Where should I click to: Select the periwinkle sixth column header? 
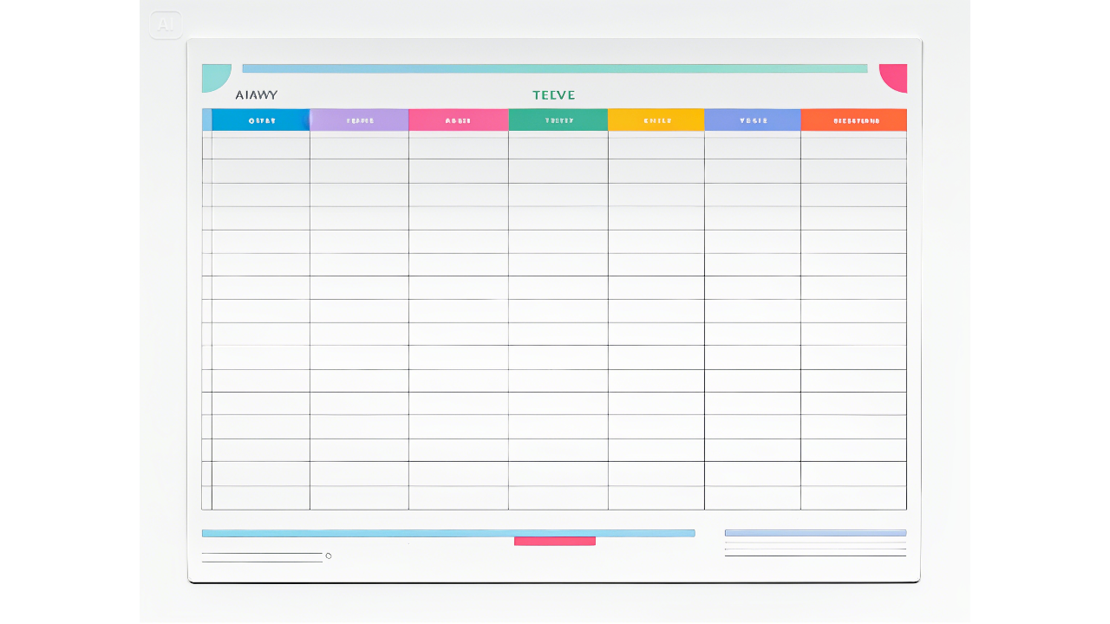coord(753,120)
